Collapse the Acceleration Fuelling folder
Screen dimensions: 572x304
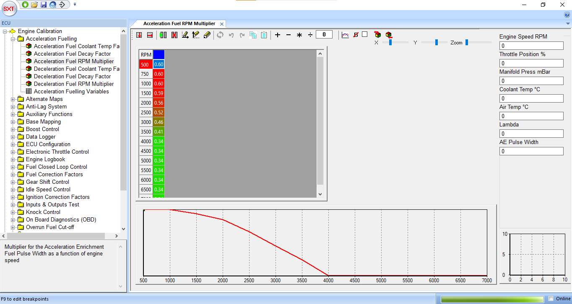coord(13,39)
